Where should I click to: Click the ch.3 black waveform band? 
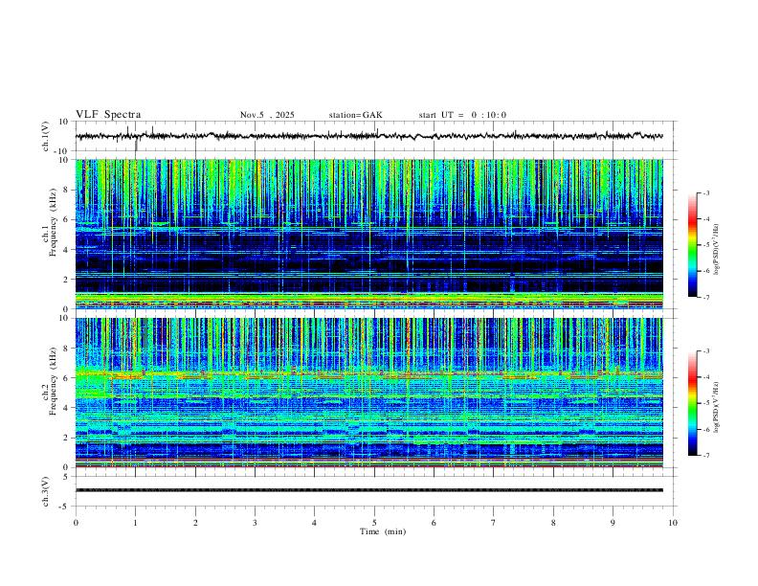pos(368,490)
